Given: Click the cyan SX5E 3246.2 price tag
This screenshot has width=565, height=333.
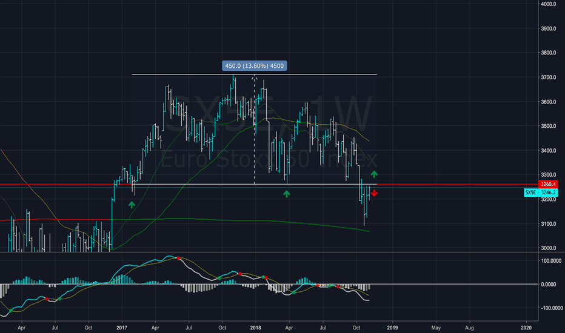Looking at the screenshot, I should [x=541, y=193].
